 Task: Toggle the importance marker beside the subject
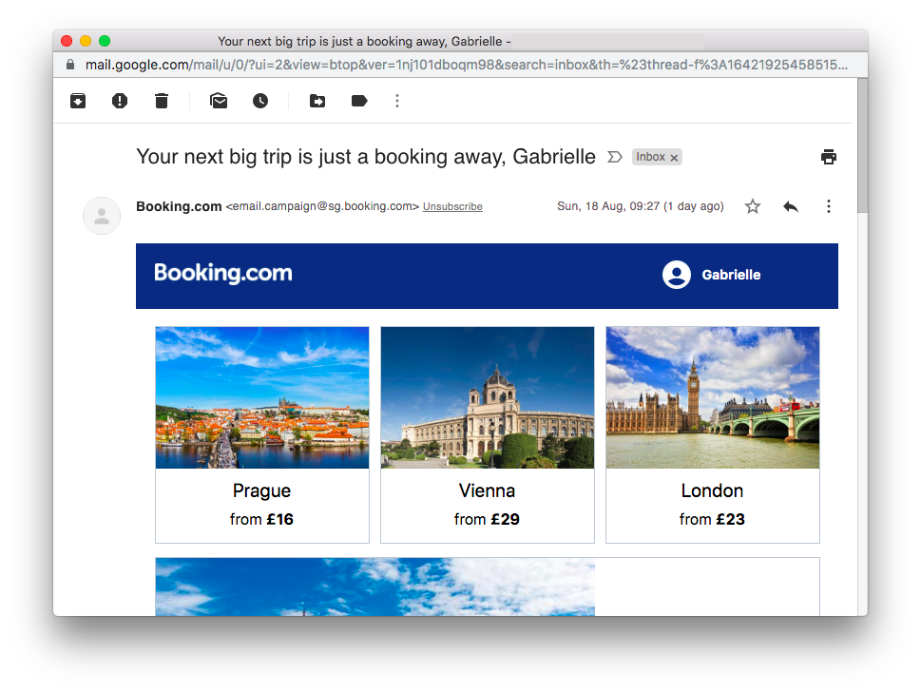point(614,157)
